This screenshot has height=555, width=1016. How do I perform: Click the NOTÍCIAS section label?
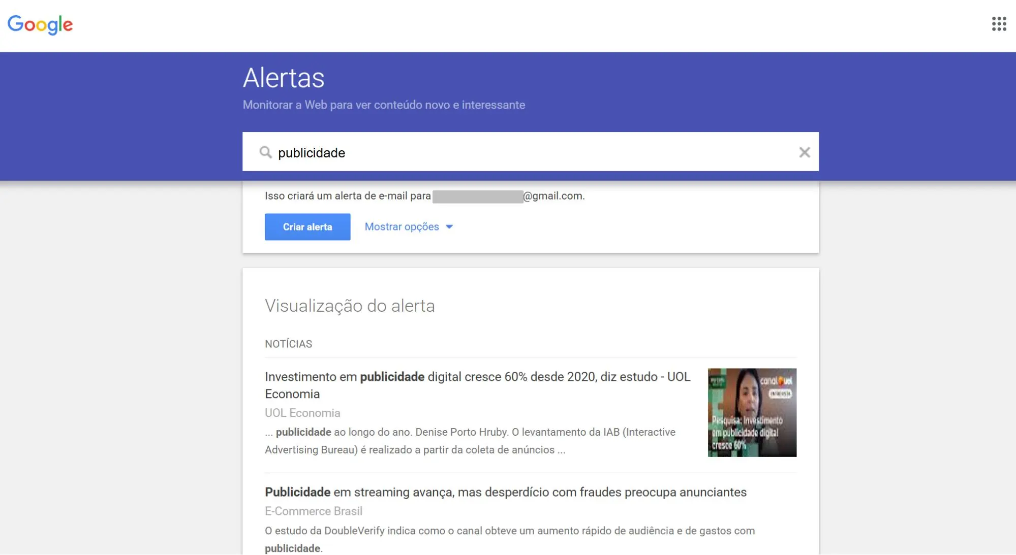(x=288, y=344)
